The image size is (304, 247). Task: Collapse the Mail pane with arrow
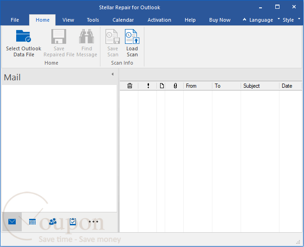pyautogui.click(x=112, y=74)
